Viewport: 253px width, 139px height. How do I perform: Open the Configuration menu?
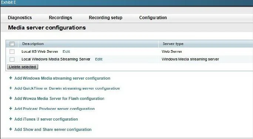(x=153, y=18)
